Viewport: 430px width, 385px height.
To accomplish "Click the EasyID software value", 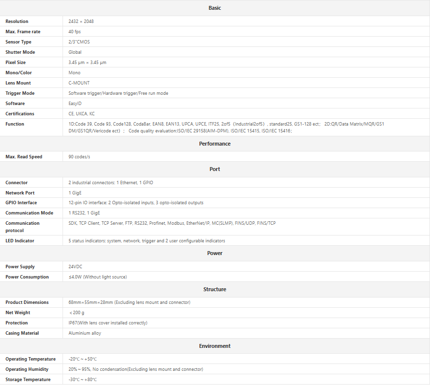I will tap(75, 104).
